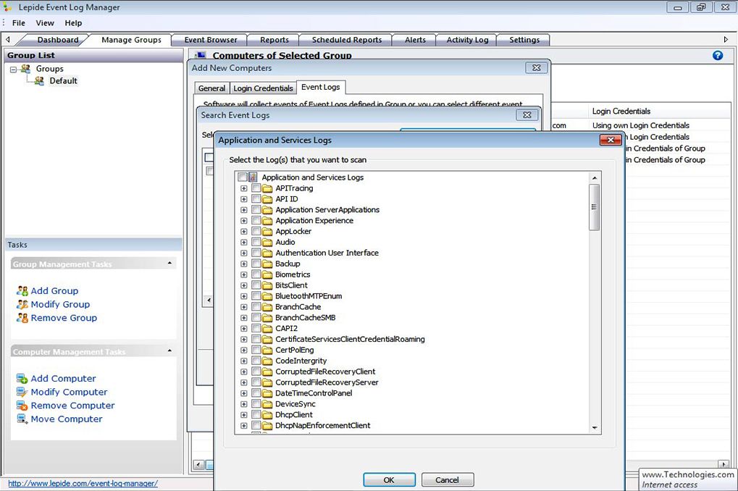Close the Search Event Logs dialog
Image resolution: width=738 pixels, height=491 pixels.
(x=527, y=115)
